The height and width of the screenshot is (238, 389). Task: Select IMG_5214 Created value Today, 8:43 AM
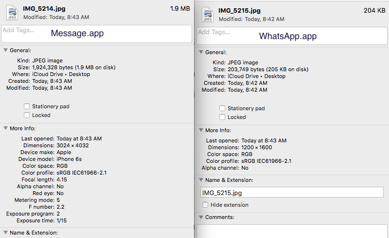coord(52,81)
